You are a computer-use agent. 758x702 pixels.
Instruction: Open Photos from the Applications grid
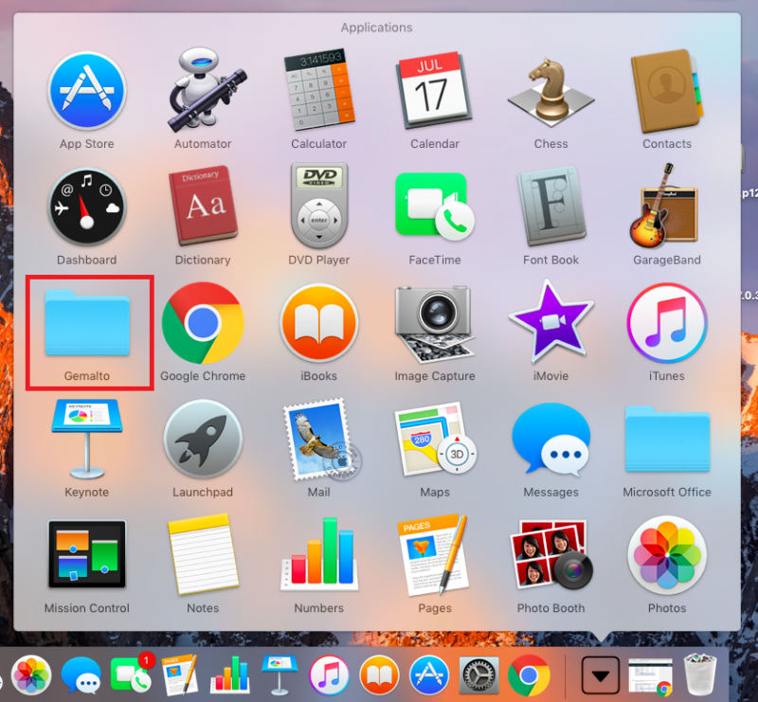tap(667, 555)
